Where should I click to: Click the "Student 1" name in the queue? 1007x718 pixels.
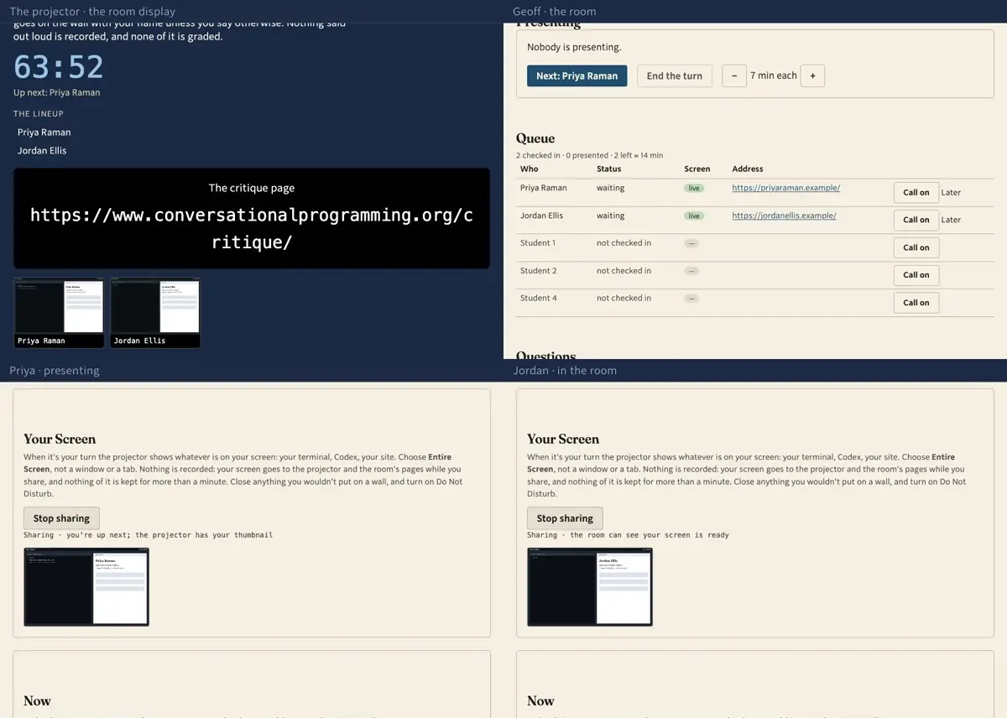pyautogui.click(x=538, y=243)
